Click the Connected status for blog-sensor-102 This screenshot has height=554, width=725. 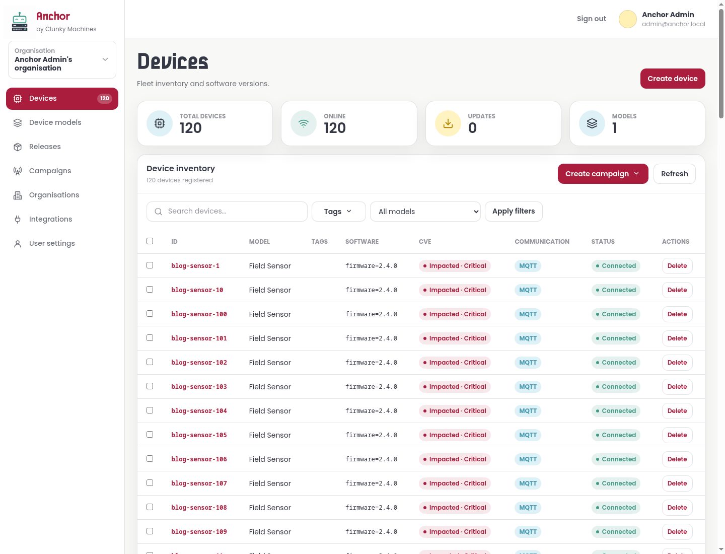[616, 363]
